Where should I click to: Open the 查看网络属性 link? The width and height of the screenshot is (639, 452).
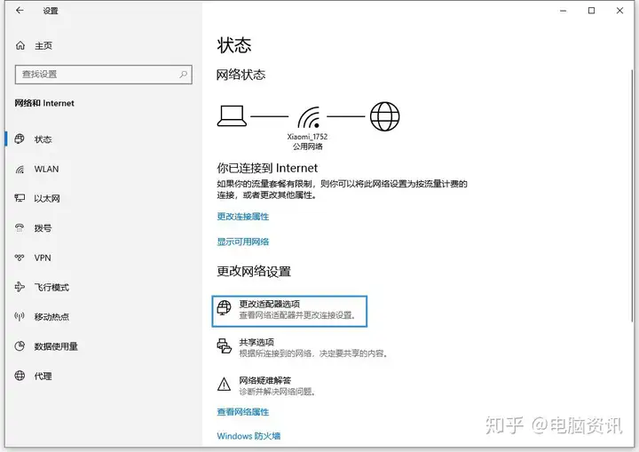point(243,412)
